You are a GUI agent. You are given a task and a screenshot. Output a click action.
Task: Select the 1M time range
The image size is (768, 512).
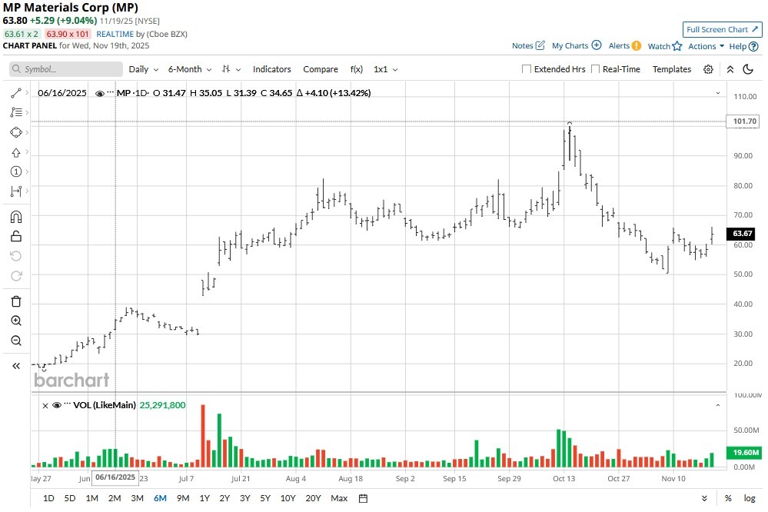(x=92, y=499)
